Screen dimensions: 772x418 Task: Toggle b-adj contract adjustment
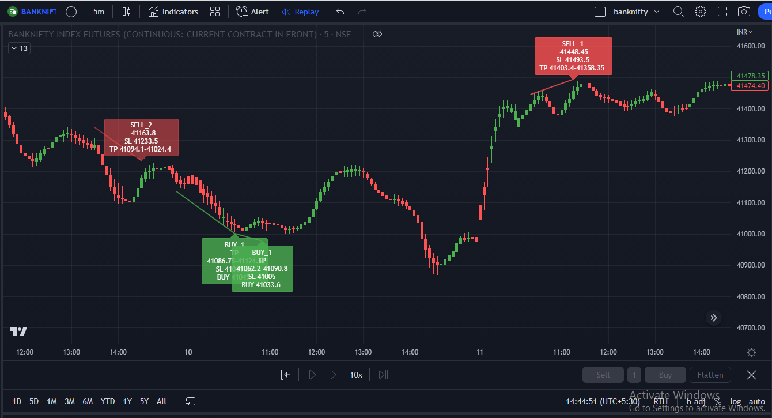pyautogui.click(x=697, y=401)
